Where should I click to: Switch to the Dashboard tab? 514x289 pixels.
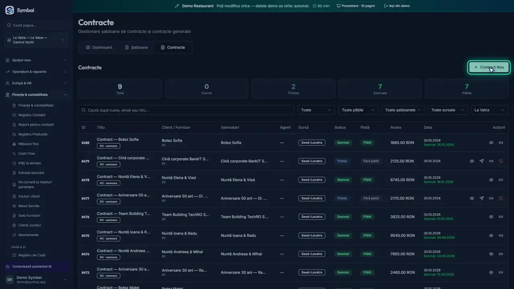tap(99, 47)
